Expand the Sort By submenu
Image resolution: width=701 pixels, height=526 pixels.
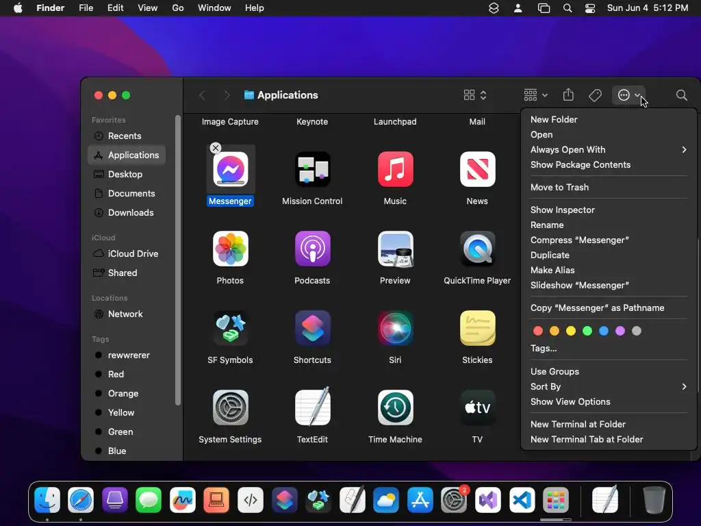pos(609,387)
